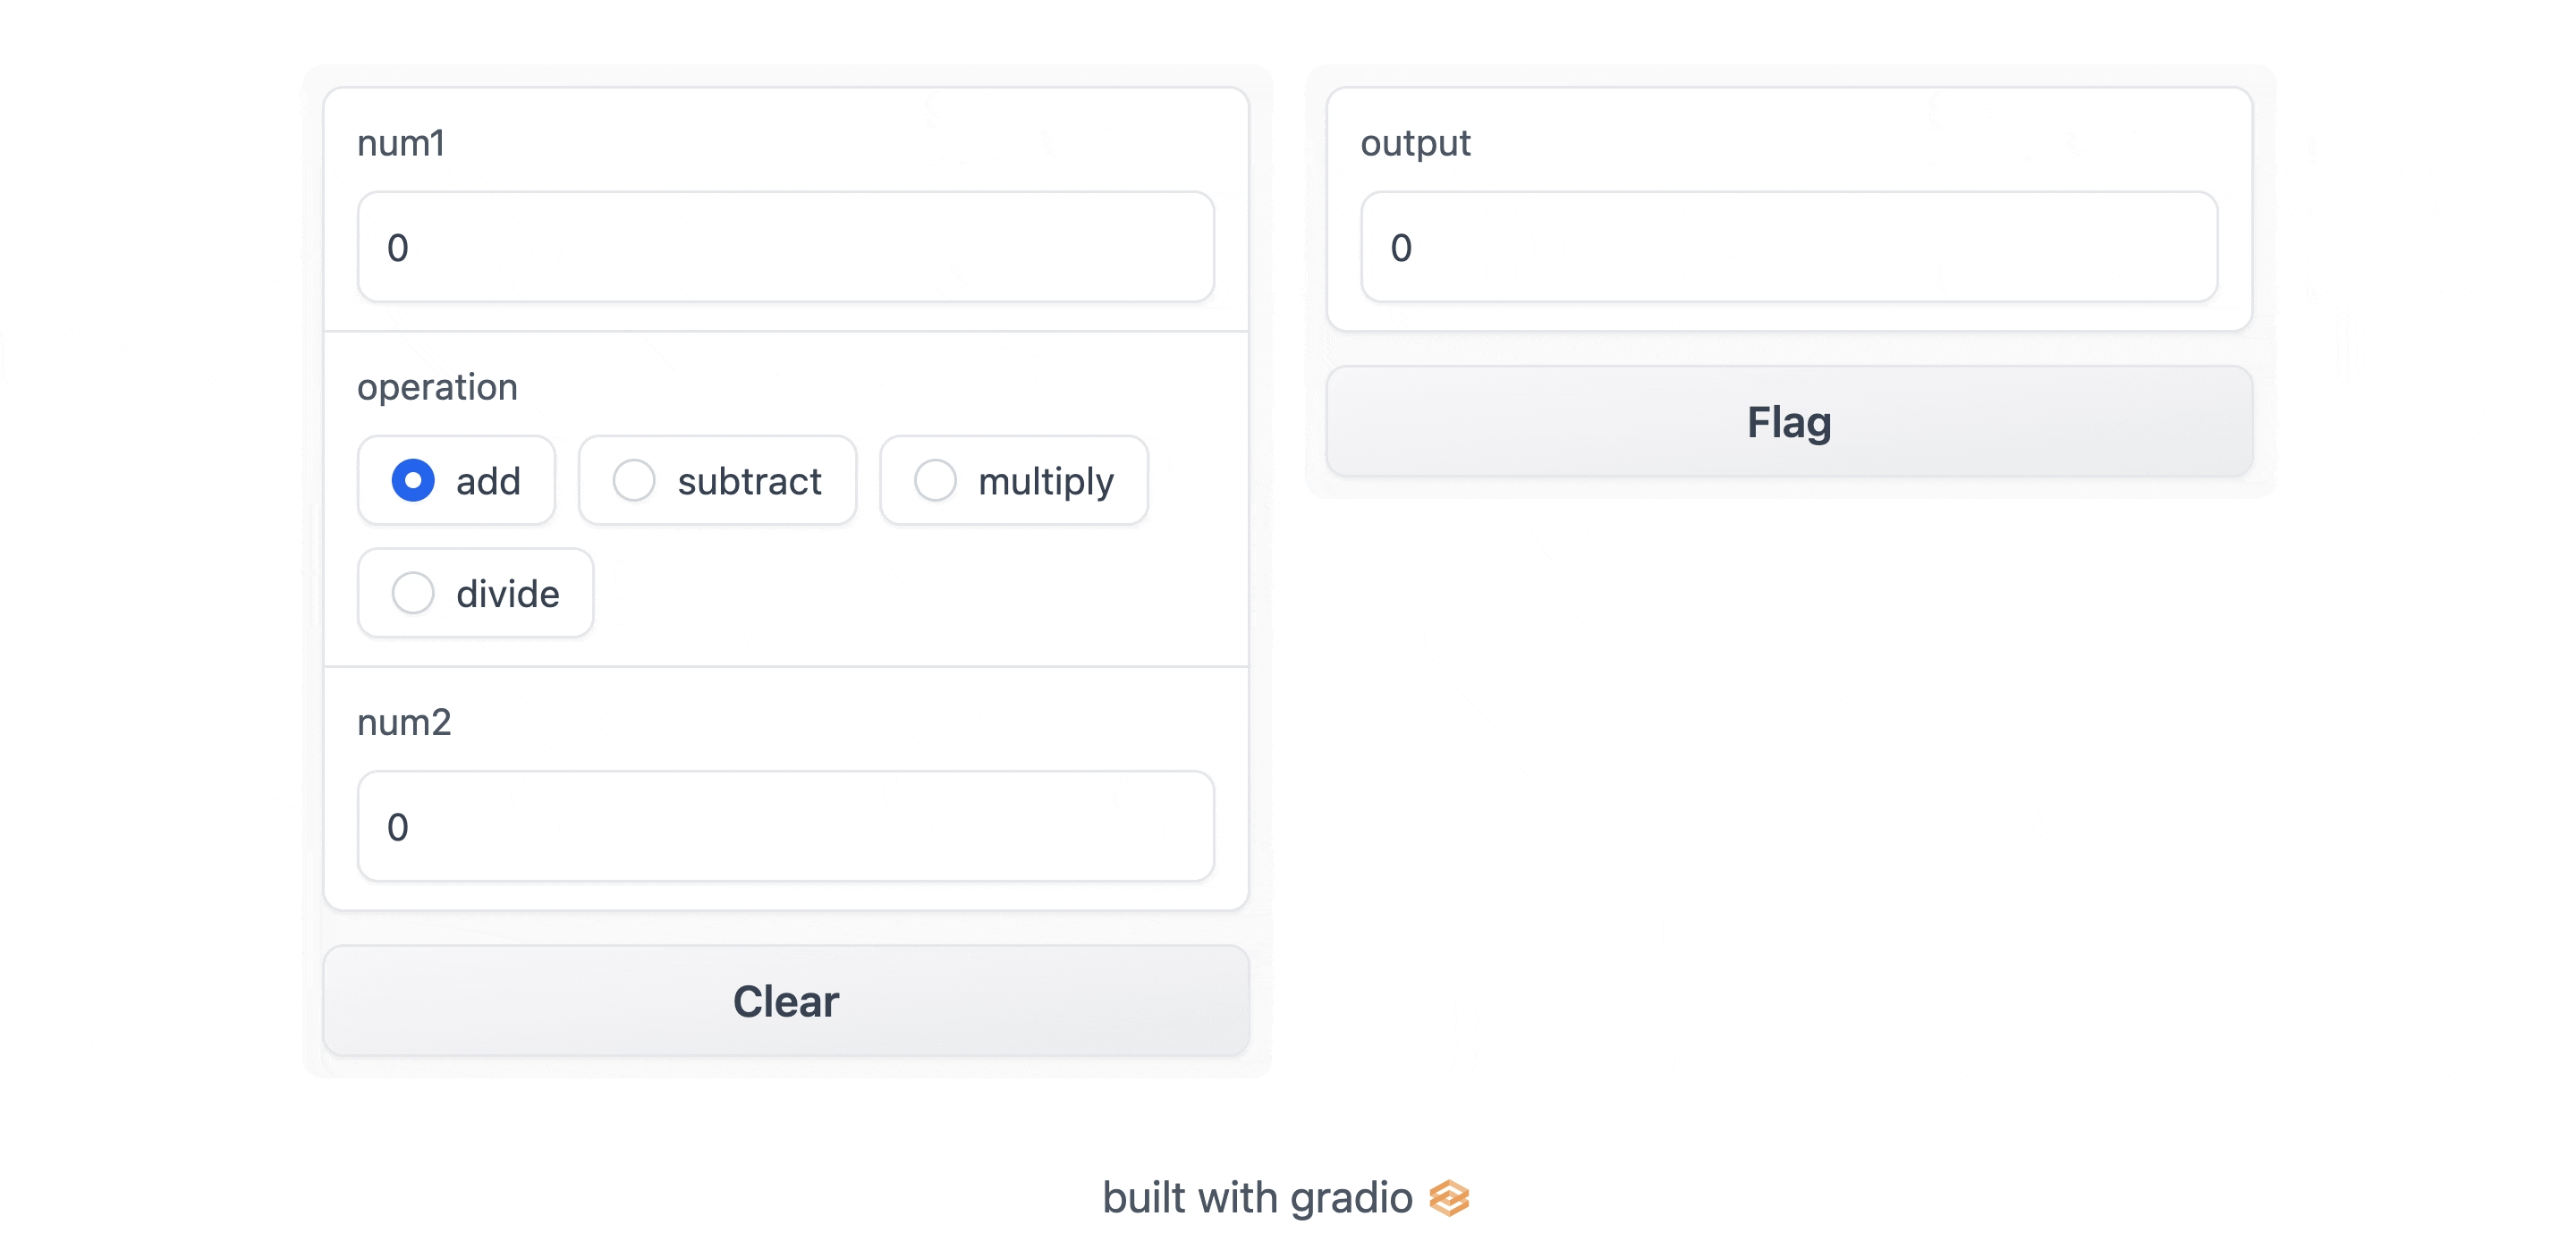Click the 'output' panel label
2576x1250 pixels.
tap(1415, 143)
